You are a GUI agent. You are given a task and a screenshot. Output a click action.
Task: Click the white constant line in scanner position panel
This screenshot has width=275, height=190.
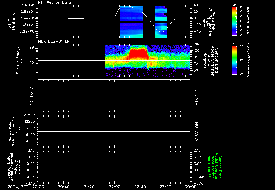[114, 131]
